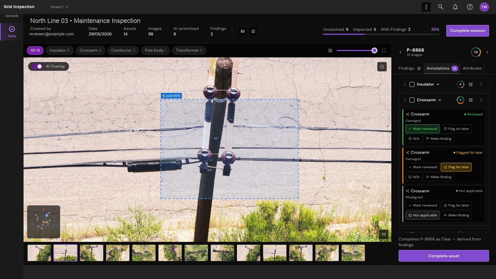Go to next asset arrow

point(487,52)
